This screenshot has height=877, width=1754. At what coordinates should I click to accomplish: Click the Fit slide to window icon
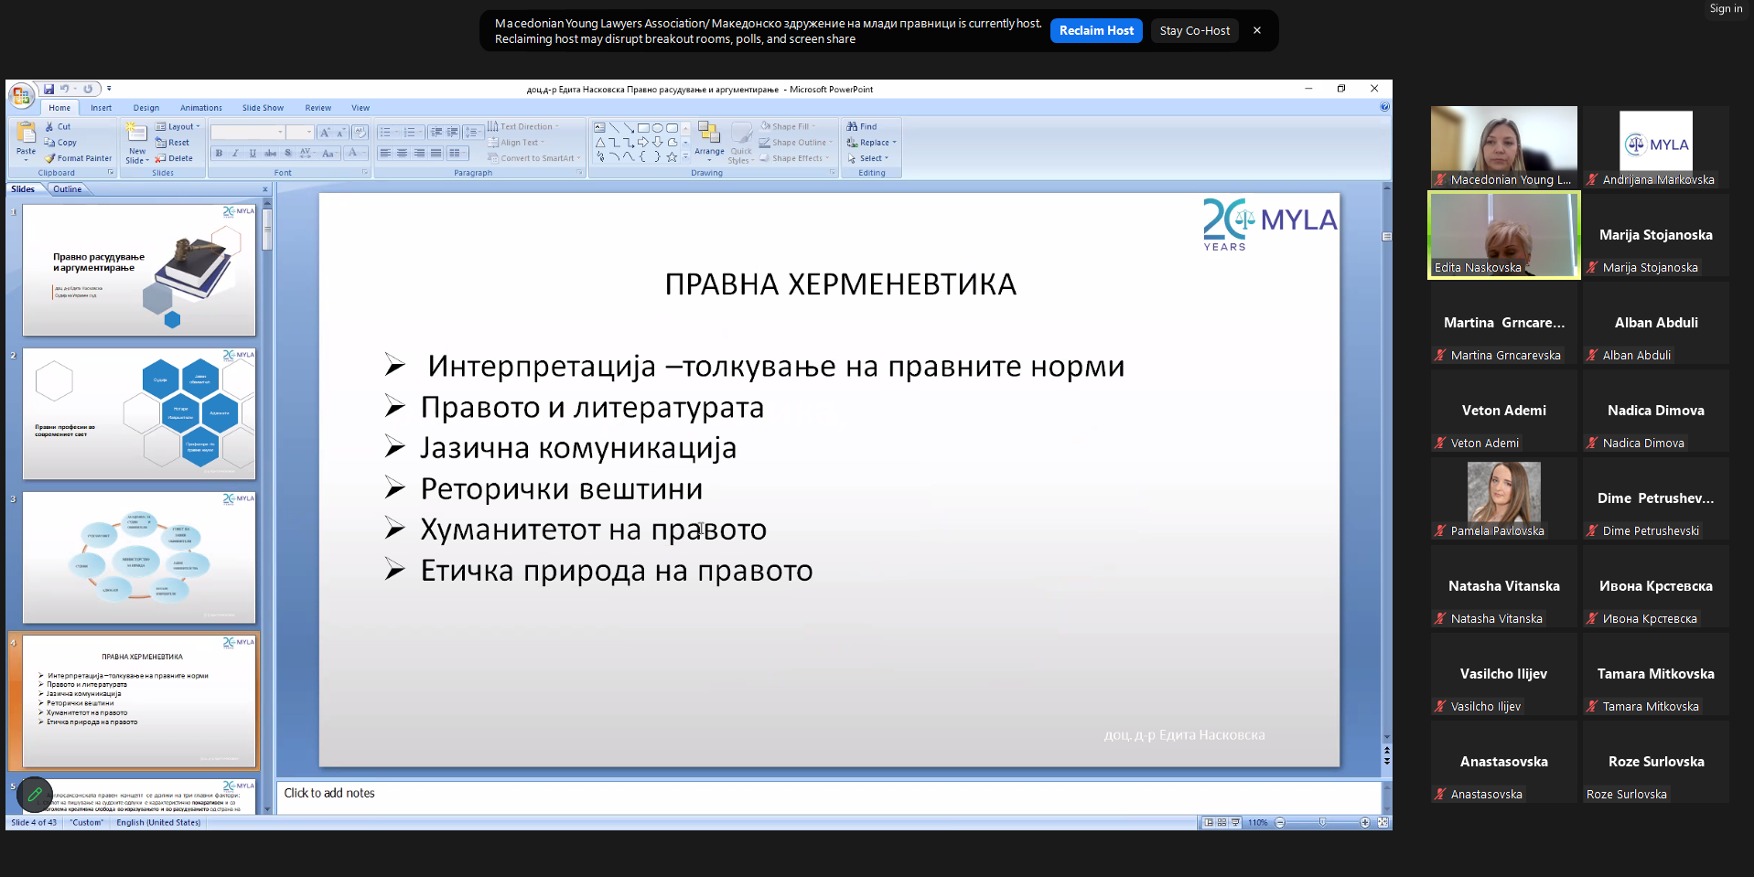(1383, 823)
